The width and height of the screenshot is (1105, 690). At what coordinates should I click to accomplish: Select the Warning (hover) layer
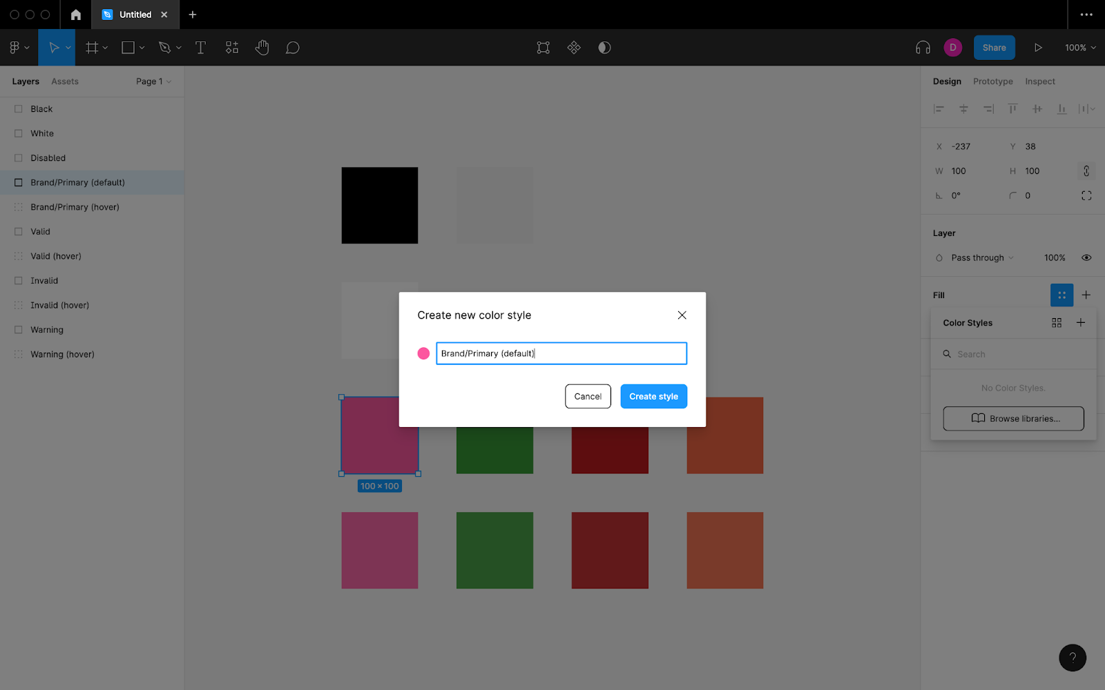tap(92, 355)
